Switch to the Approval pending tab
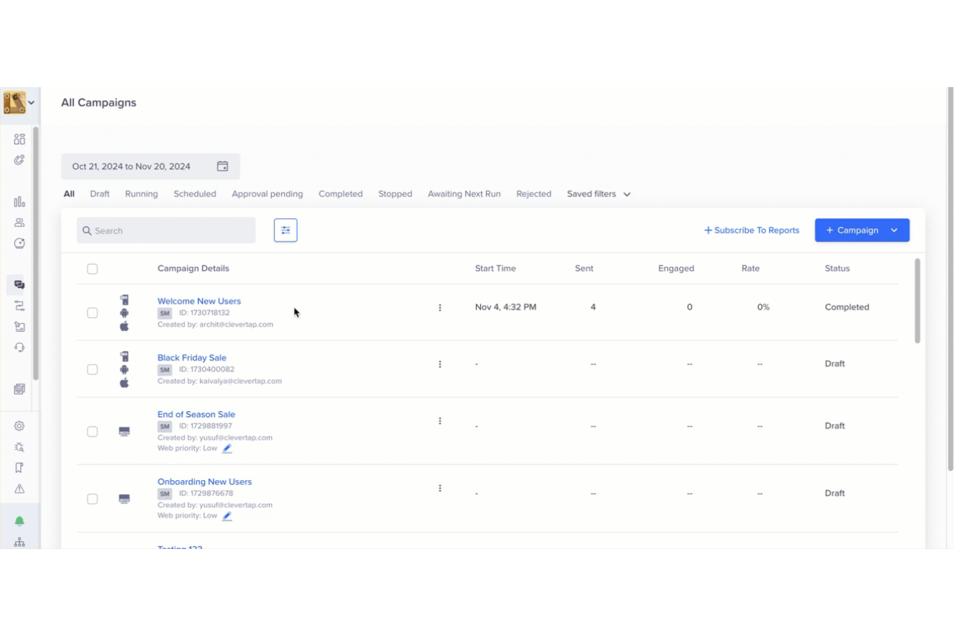 (267, 194)
